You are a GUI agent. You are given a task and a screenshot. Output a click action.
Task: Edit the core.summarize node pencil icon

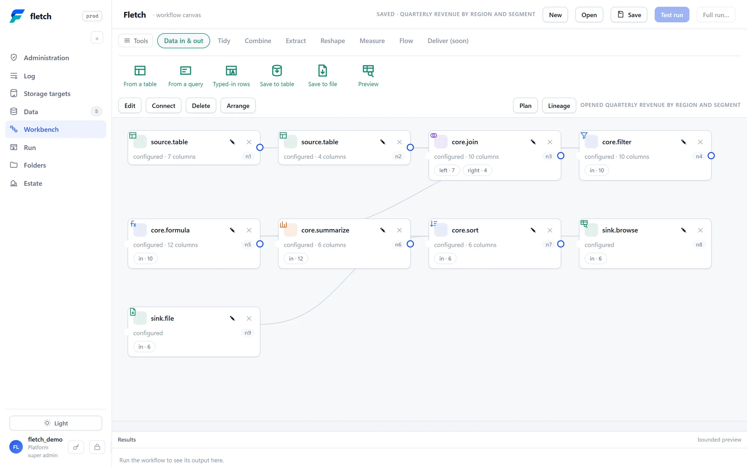click(383, 230)
